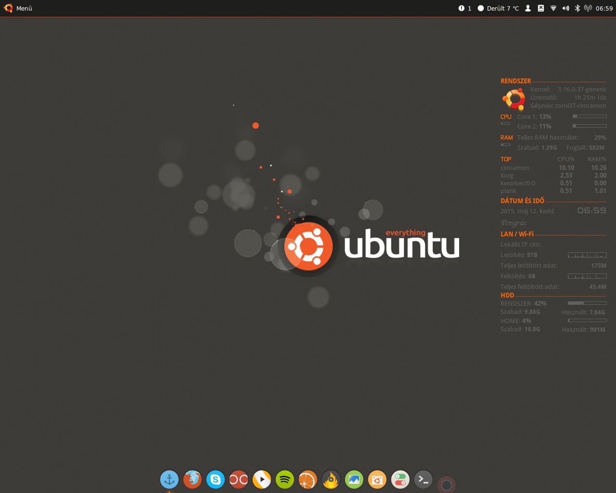Image resolution: width=616 pixels, height=493 pixels.
Task: Click the Szabad: 16.8G value
Action: 520,329
